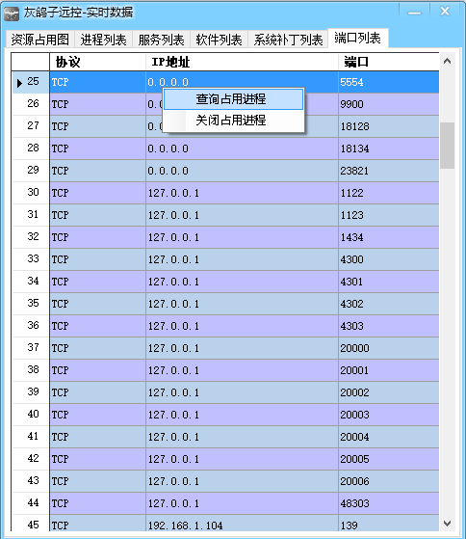Open the 软件列表 tab

219,40
